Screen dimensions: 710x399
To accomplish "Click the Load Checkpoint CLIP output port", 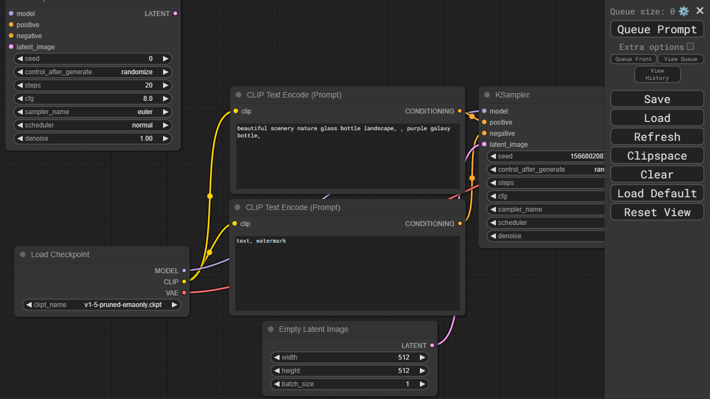I will coord(184,282).
